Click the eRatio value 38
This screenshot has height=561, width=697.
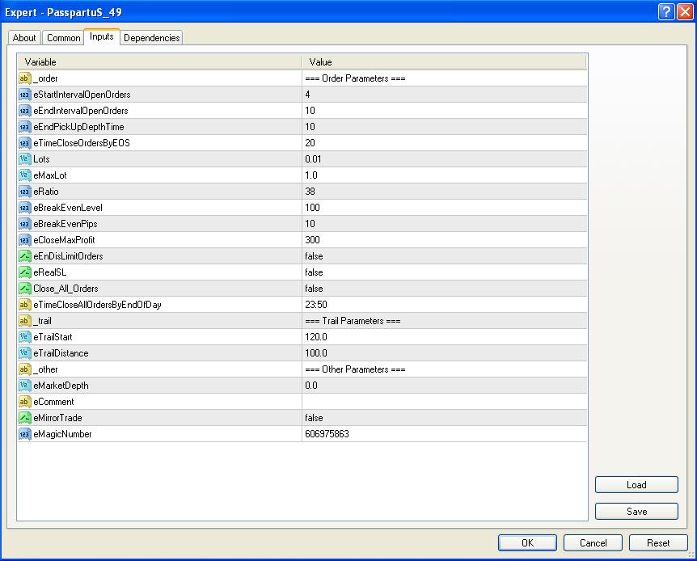click(x=310, y=192)
